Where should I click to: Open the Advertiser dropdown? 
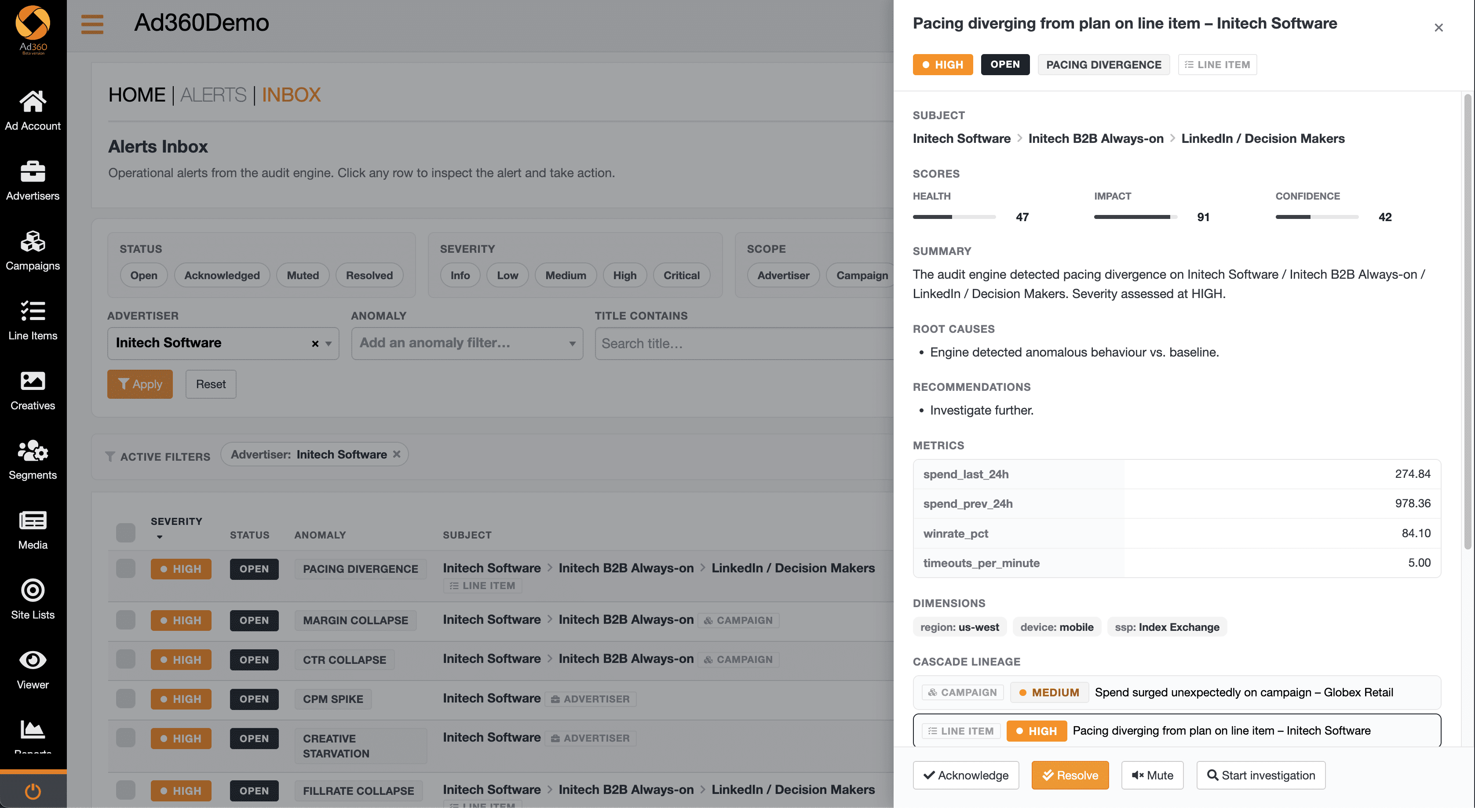(223, 343)
